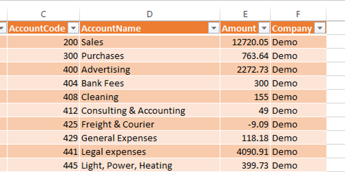Select the Legal expenses cell

[150, 152]
